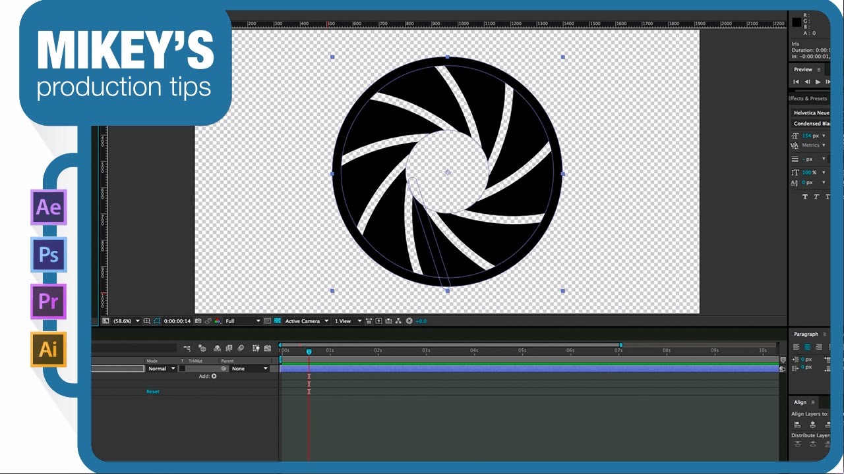Image resolution: width=844 pixels, height=474 pixels.
Task: Open the Comp Flowchart icon in viewer
Action: coord(398,321)
